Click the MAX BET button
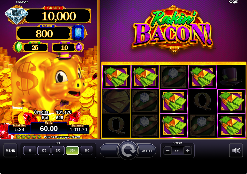 [x=147, y=151]
